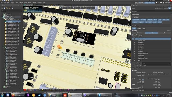Image resolution: width=172 pixels, height=97 pixels.
Task: Collapse the Board Information section
Action: point(132,68)
